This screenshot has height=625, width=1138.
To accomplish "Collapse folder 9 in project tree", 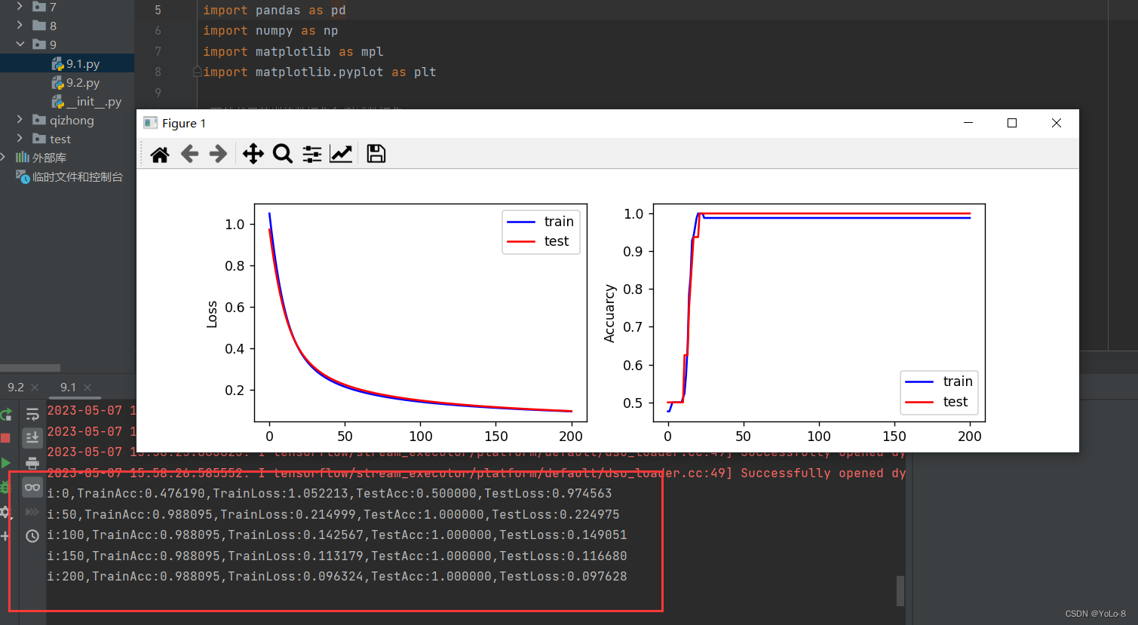I will pos(20,44).
